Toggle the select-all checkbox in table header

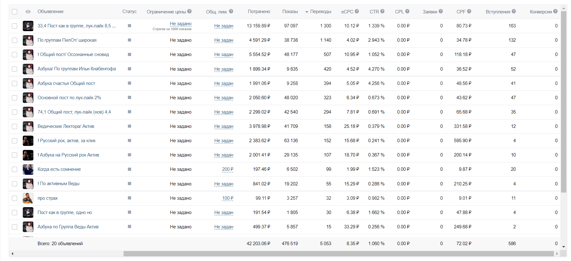(x=15, y=12)
